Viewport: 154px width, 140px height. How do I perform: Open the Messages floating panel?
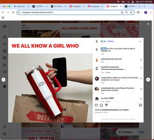point(132,132)
